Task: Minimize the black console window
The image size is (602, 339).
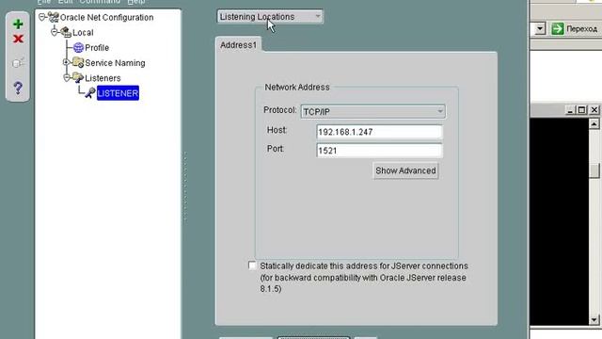Action: point(570,110)
